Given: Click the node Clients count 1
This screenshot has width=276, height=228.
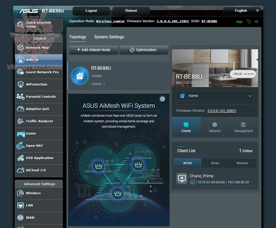Looking at the screenshot, I should (104, 84).
